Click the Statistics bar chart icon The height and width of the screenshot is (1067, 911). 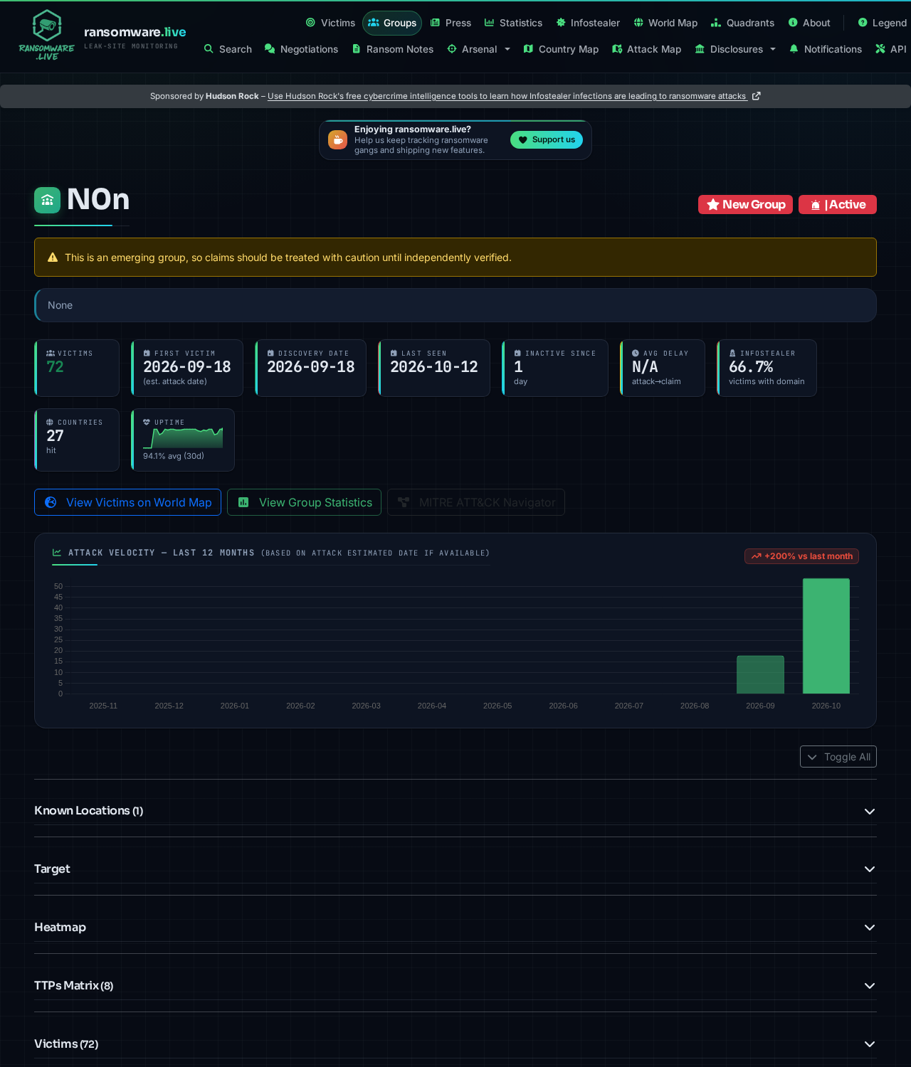point(489,23)
